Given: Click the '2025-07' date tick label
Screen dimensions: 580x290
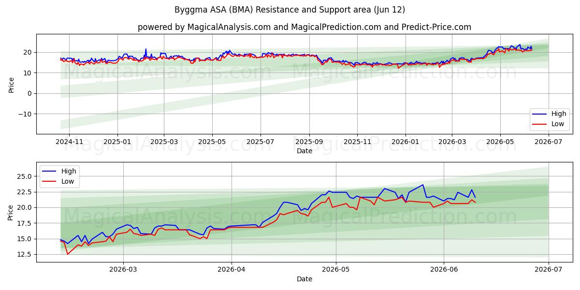Looking at the screenshot, I should tap(261, 142).
